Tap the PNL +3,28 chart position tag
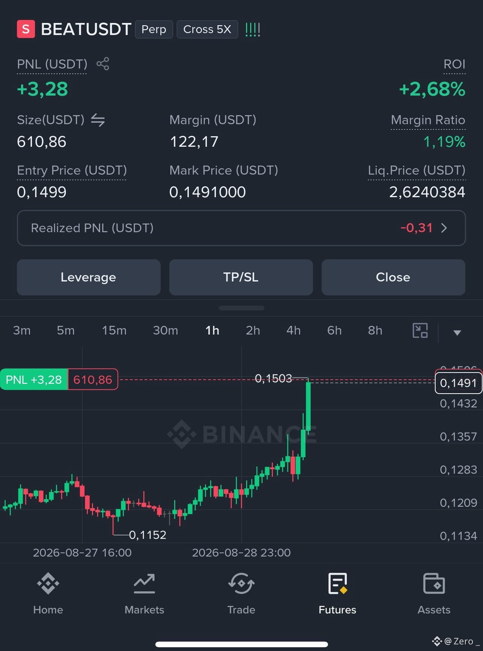This screenshot has height=651, width=483. [x=34, y=380]
